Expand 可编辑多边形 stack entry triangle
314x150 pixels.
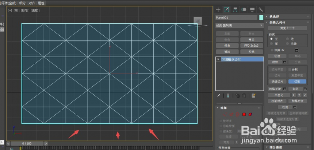(218, 59)
